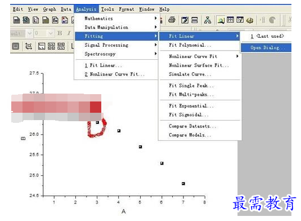Choose recent item 2 Nonlinear Curve Fit...
This screenshot has width=301, height=221.
coord(116,74)
